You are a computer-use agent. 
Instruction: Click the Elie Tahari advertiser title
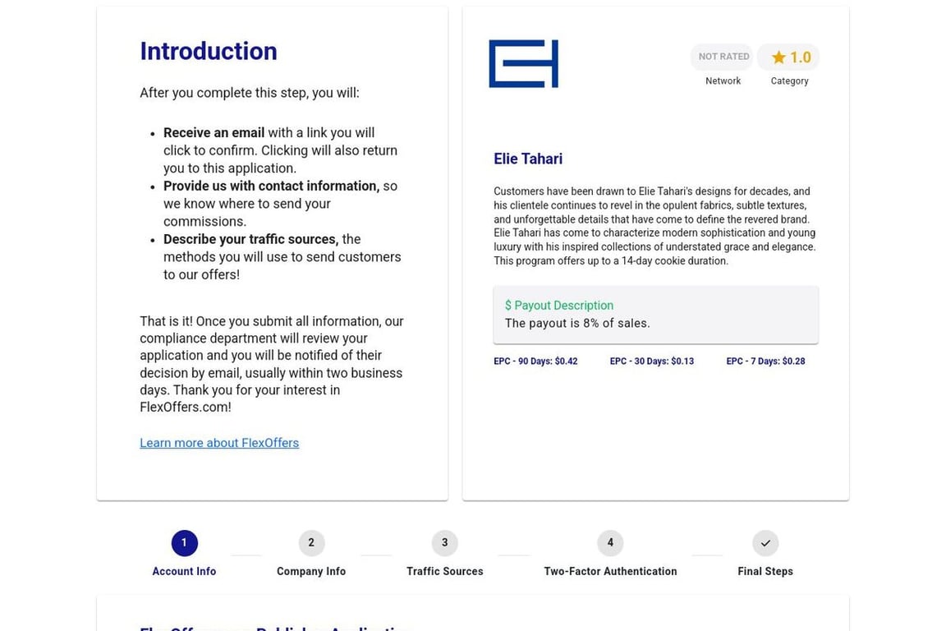(x=528, y=159)
